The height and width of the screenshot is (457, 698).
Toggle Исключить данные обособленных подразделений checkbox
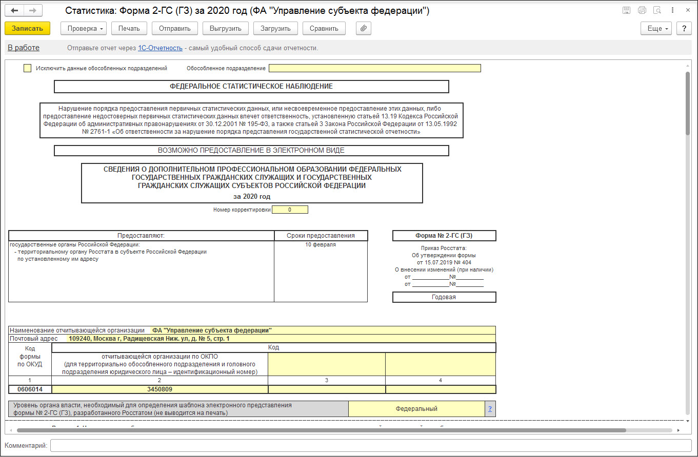click(28, 68)
